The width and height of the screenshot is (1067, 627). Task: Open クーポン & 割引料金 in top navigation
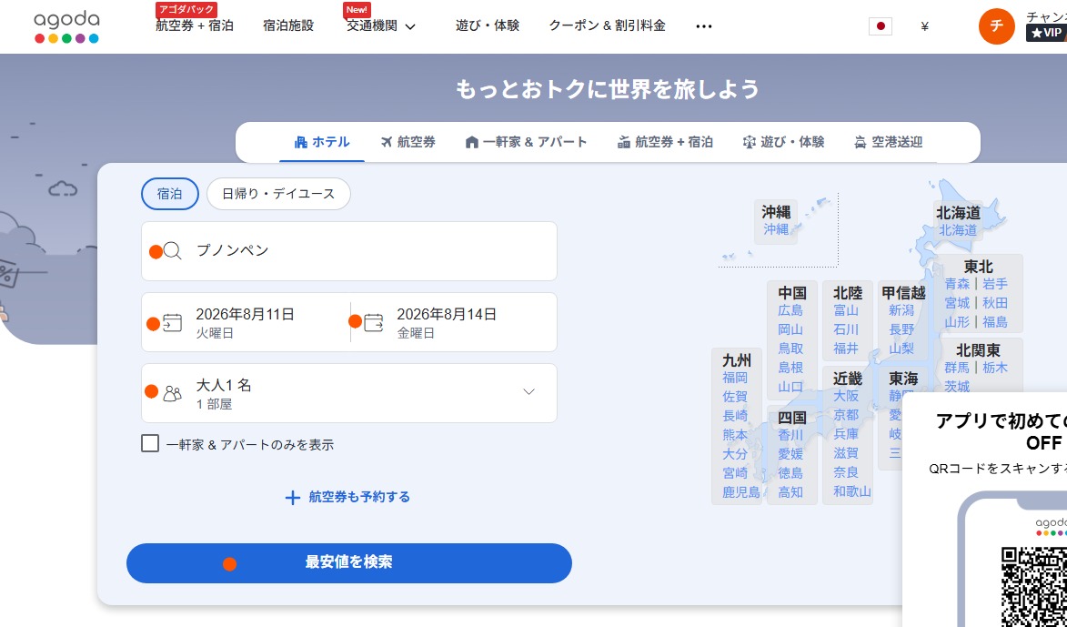click(x=607, y=25)
